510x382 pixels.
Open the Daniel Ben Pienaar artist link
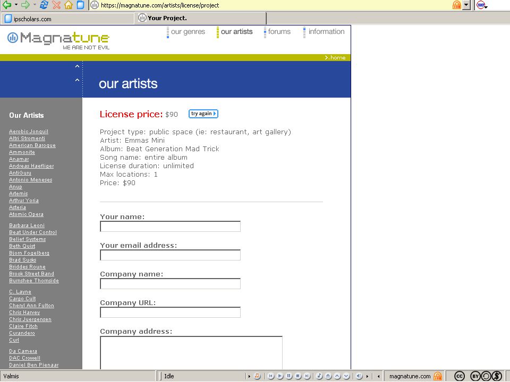coord(34,365)
